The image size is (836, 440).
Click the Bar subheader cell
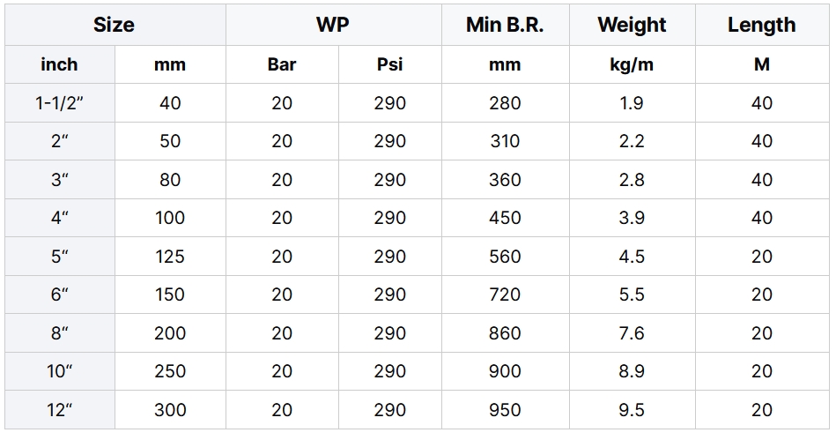282,64
